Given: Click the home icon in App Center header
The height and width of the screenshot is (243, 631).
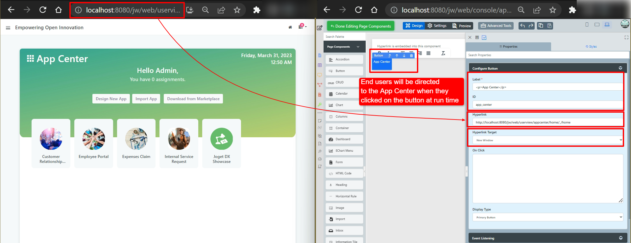Looking at the screenshot, I should click(x=290, y=27).
